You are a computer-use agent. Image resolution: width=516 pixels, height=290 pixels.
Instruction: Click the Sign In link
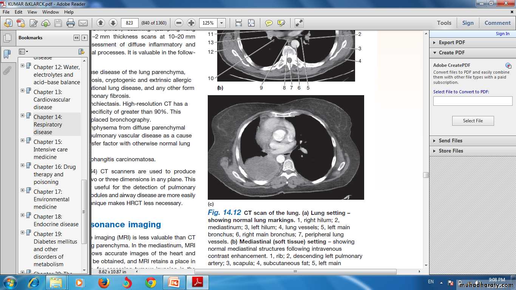pyautogui.click(x=502, y=34)
